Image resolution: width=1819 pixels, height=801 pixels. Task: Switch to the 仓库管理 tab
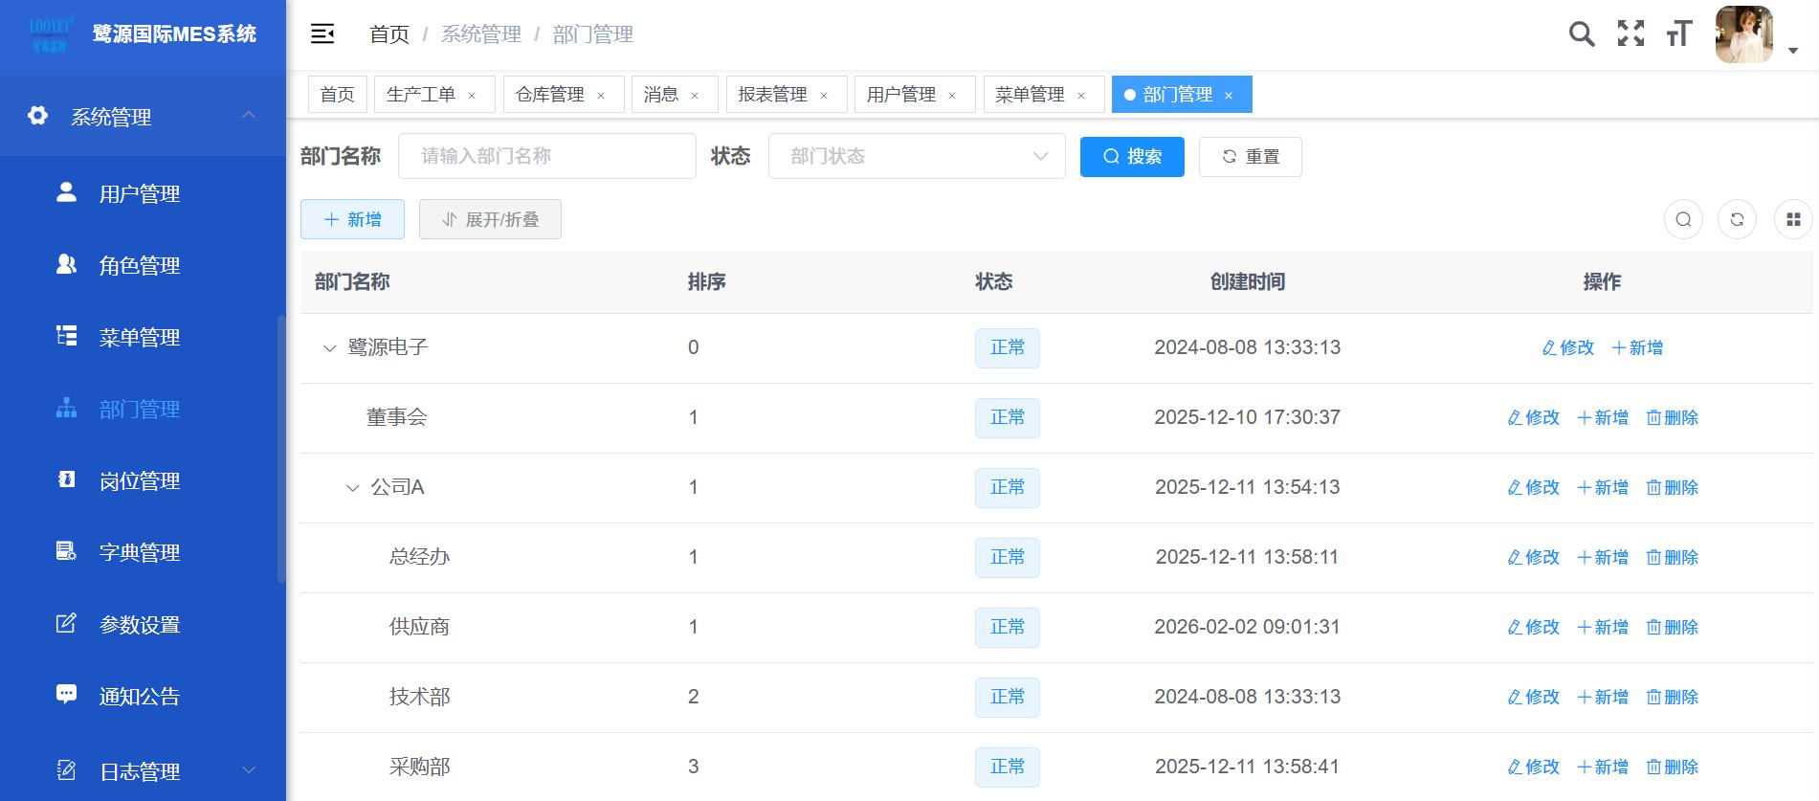(549, 95)
